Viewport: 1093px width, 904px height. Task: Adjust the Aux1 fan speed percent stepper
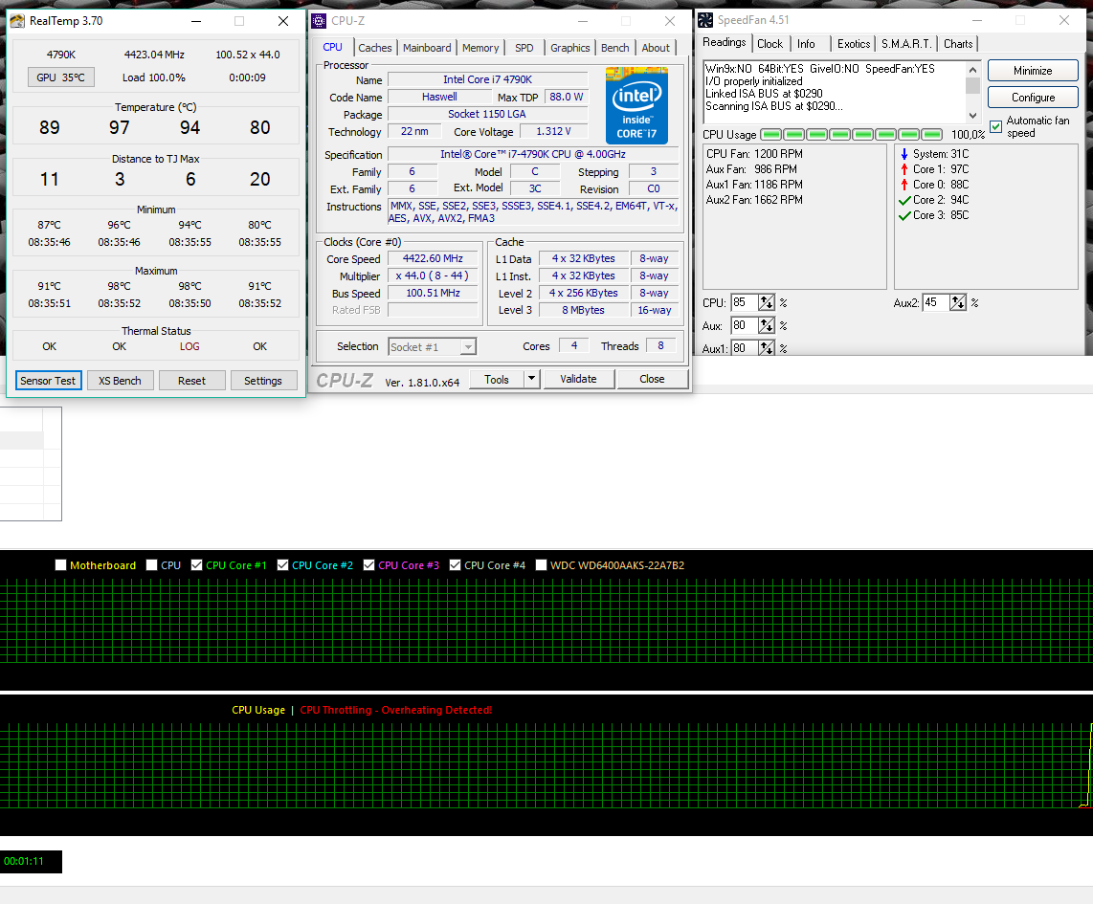766,348
